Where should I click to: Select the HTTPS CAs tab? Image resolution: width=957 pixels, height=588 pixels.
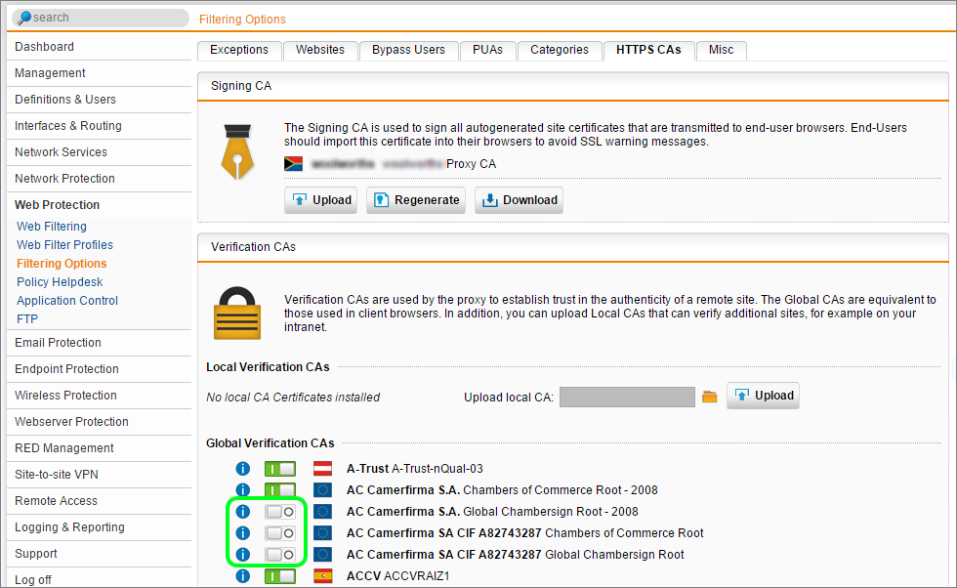pos(648,50)
